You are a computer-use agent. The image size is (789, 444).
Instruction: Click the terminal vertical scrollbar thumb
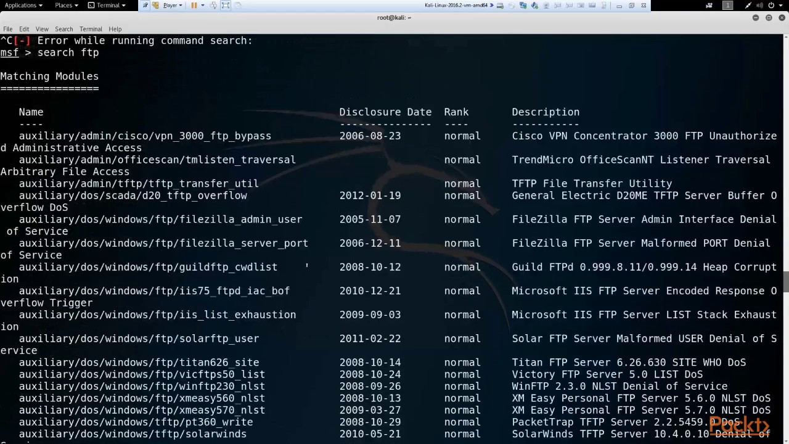[x=786, y=282]
